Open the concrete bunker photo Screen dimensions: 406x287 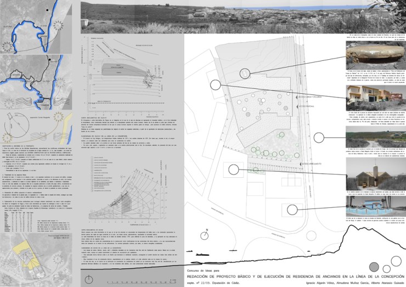pos(375,55)
